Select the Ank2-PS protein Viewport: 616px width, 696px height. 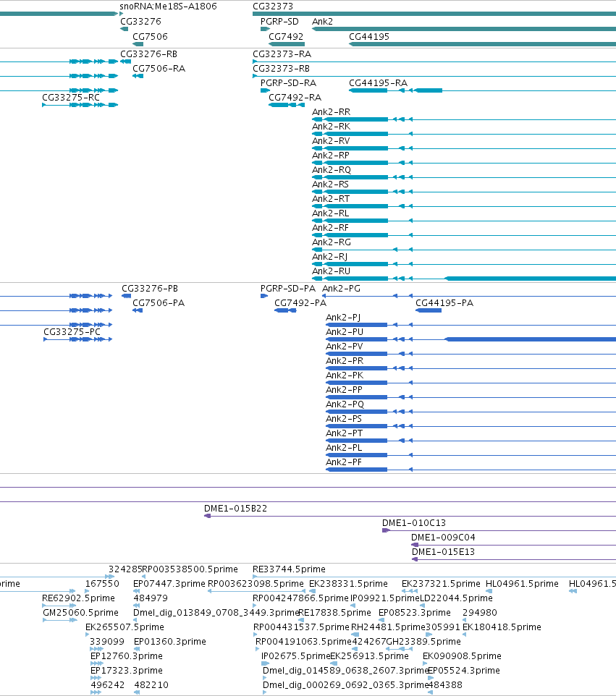(x=471, y=426)
